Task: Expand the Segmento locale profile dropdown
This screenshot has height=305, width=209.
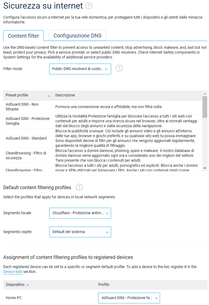Action: [x=80, y=213]
